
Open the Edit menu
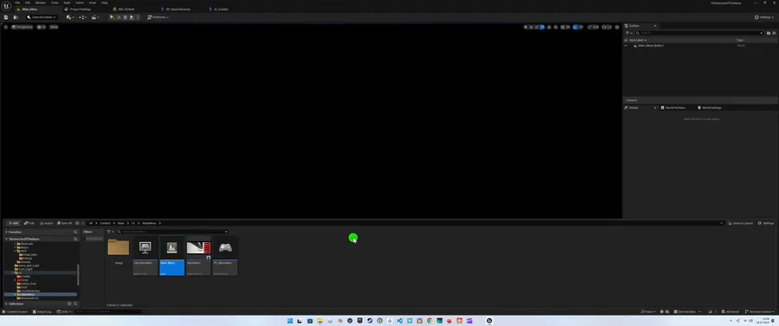click(28, 3)
